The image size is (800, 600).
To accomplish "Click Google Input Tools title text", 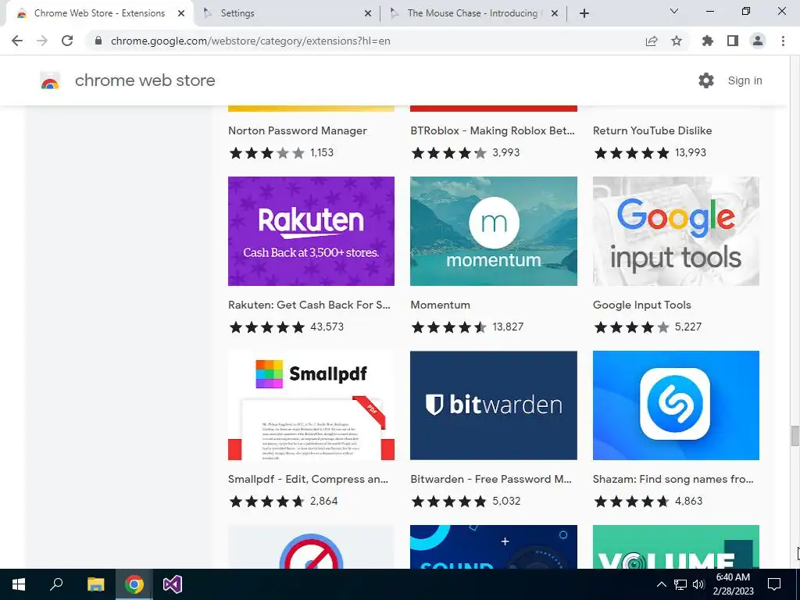I will coord(642,305).
